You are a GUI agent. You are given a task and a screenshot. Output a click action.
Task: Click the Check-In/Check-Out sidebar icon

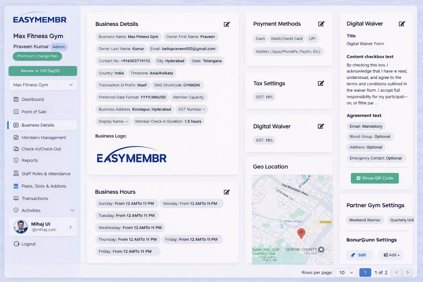coord(16,149)
